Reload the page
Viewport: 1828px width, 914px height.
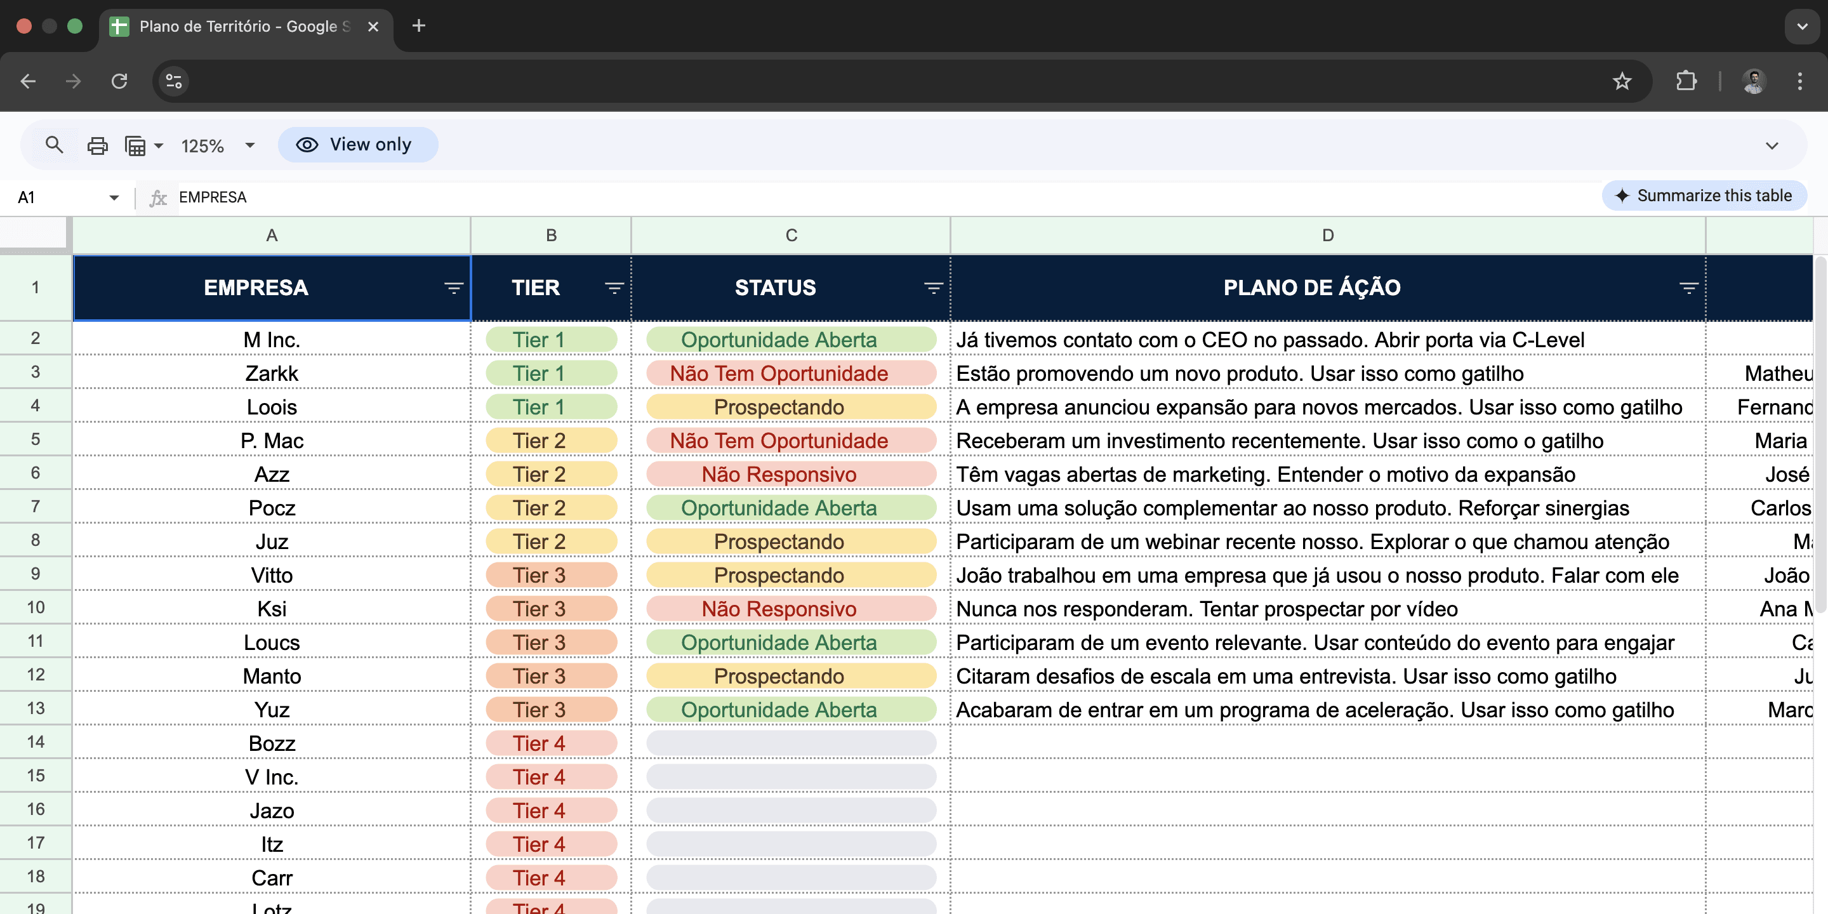coord(119,82)
